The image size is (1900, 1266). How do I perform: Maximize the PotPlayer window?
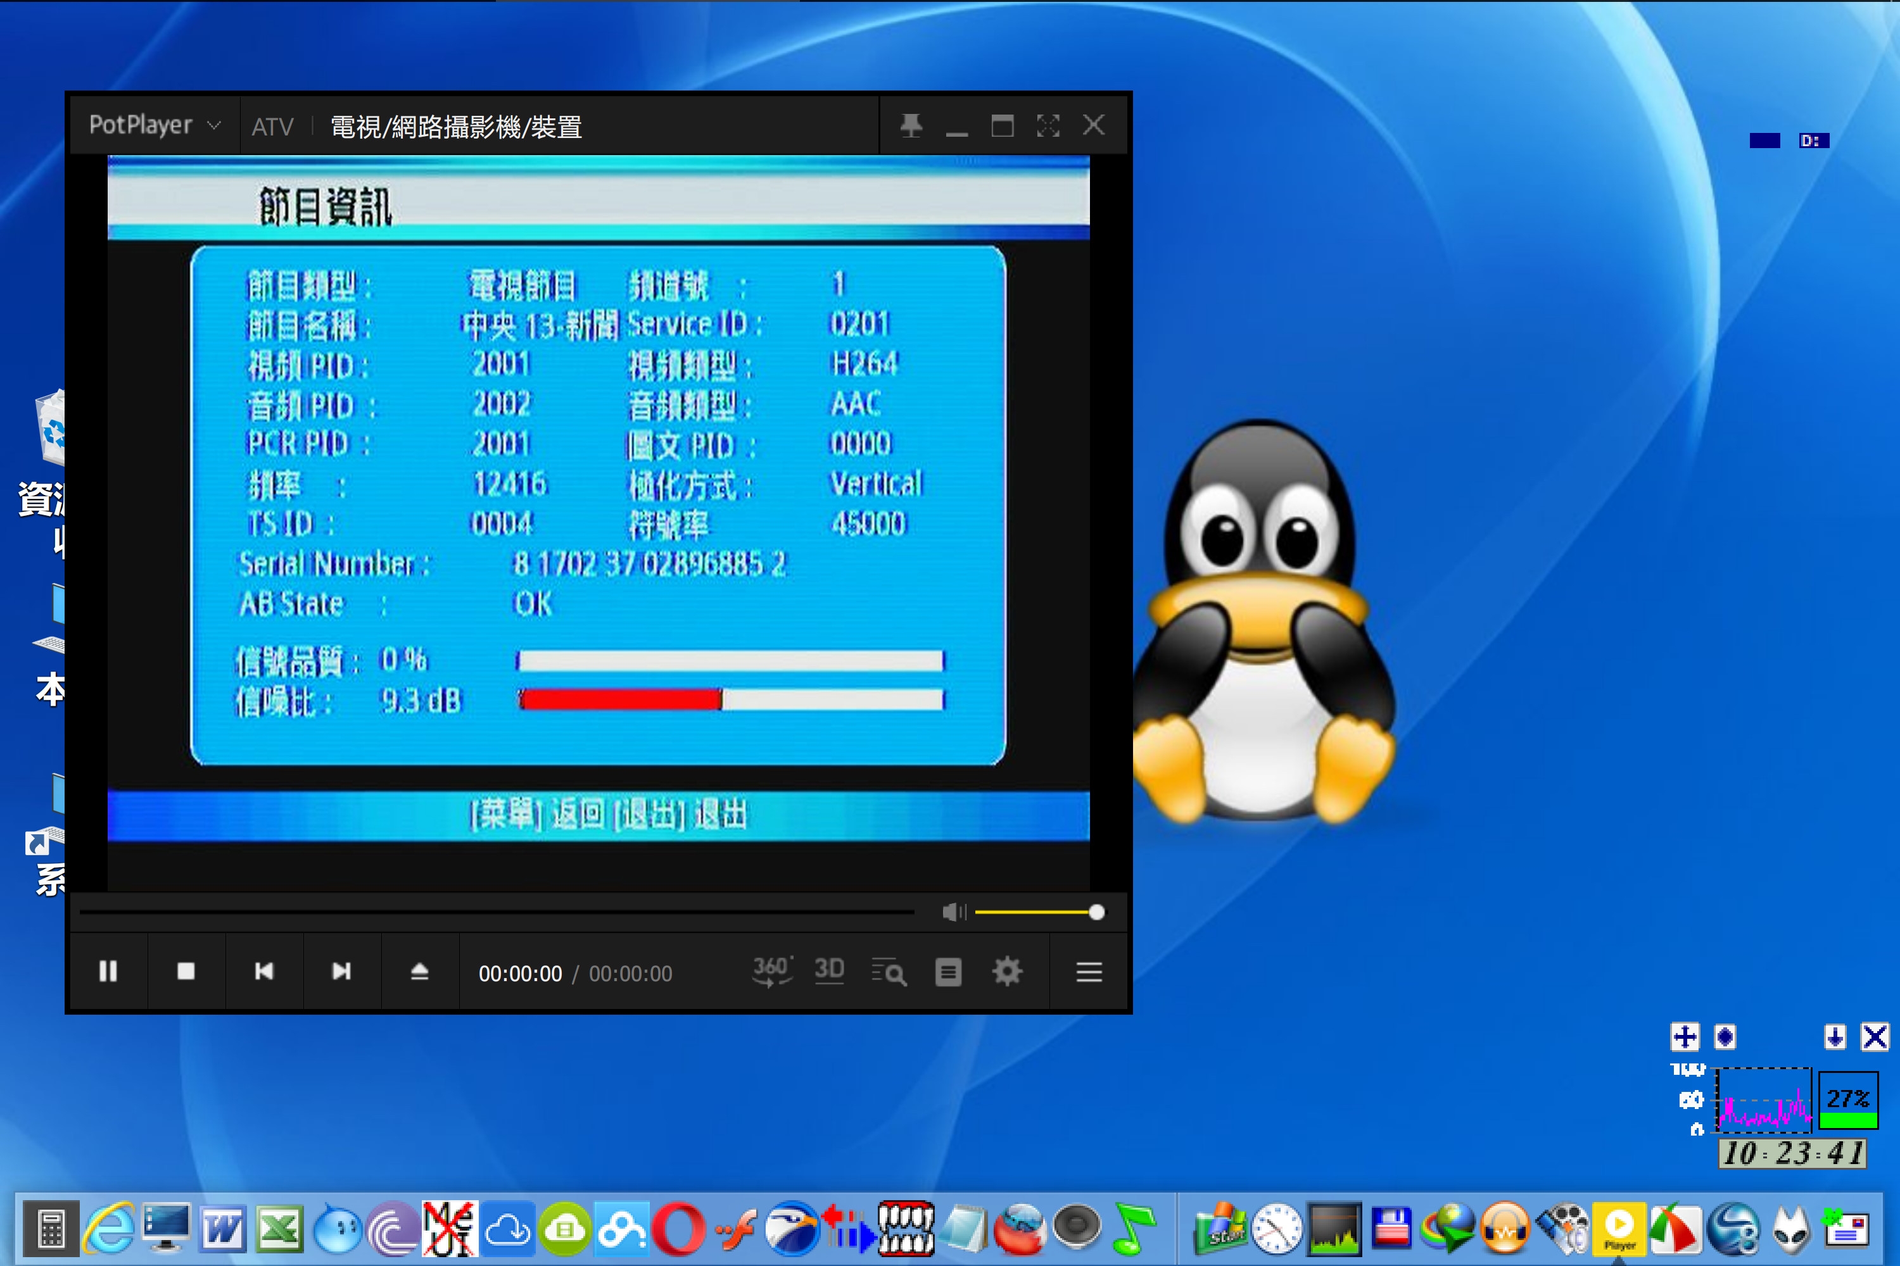pyautogui.click(x=1003, y=125)
